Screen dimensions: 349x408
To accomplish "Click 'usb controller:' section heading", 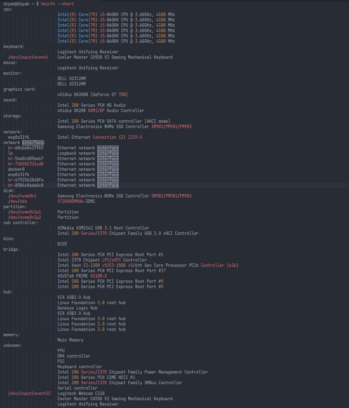I will coord(21,223).
